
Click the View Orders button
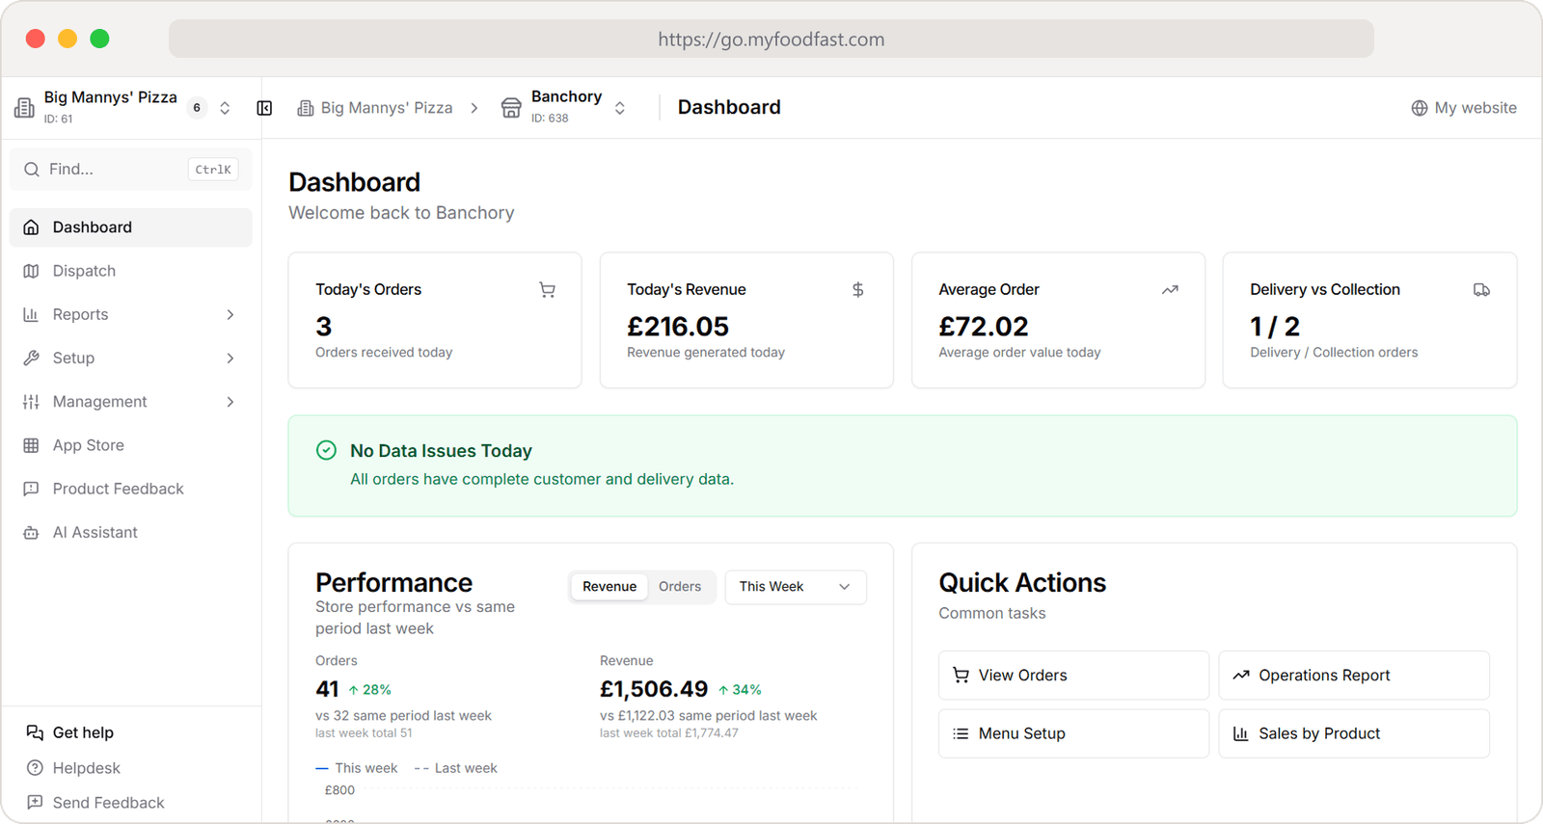(x=1073, y=676)
